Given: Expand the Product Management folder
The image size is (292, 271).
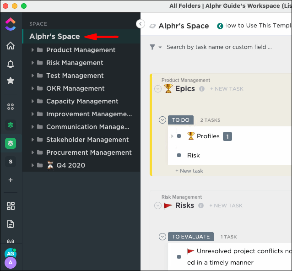Looking at the screenshot, I should 32,50.
